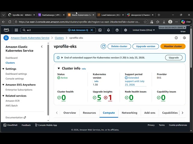Reload the browser page
The image size is (193, 144).
pyautogui.click(x=10, y=22)
